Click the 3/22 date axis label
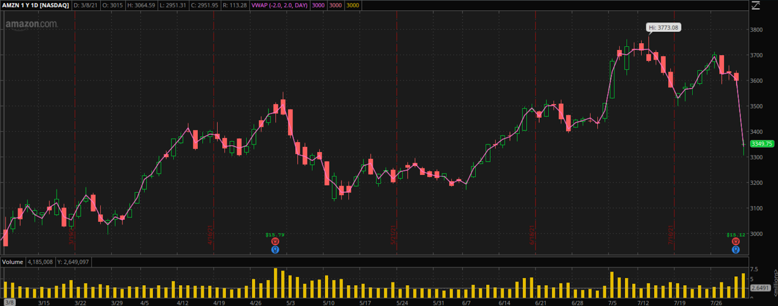The width and height of the screenshot is (778, 306). (80, 303)
